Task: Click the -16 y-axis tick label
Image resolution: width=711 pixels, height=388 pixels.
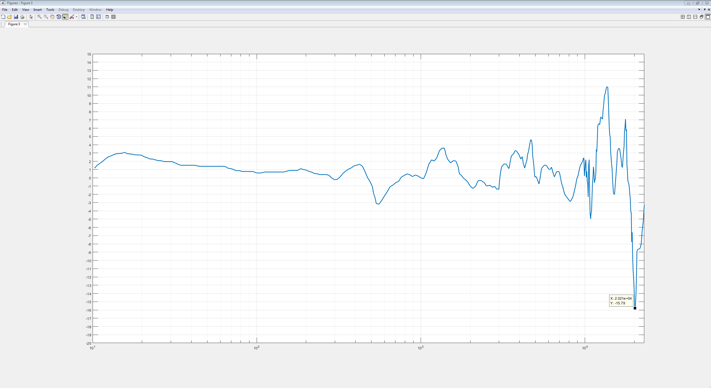Action: pyautogui.click(x=88, y=310)
